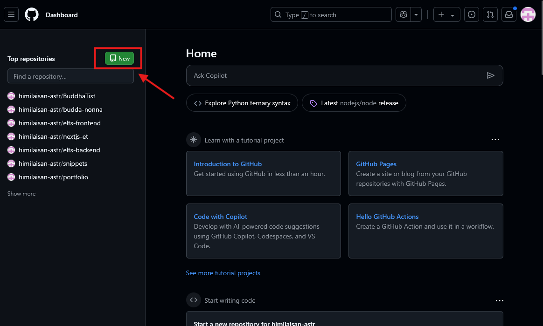The width and height of the screenshot is (543, 326).
Task: Click 'Start writing code' section label
Action: [230, 301]
